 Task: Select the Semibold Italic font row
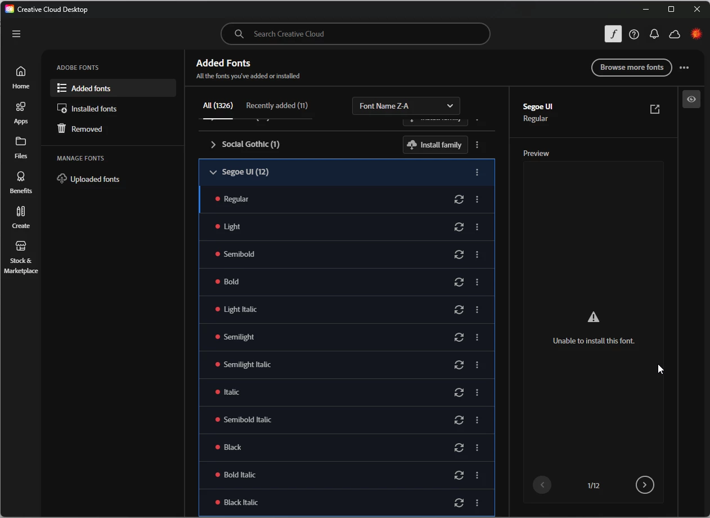347,420
